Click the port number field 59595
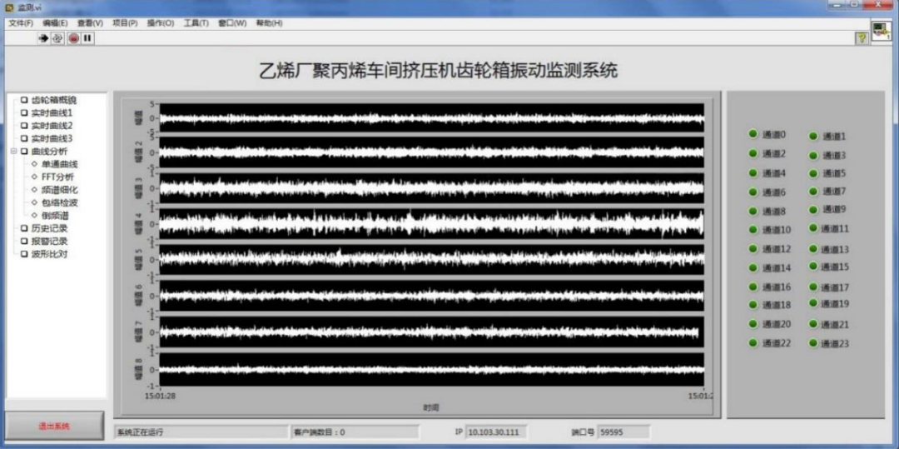 tap(622, 432)
